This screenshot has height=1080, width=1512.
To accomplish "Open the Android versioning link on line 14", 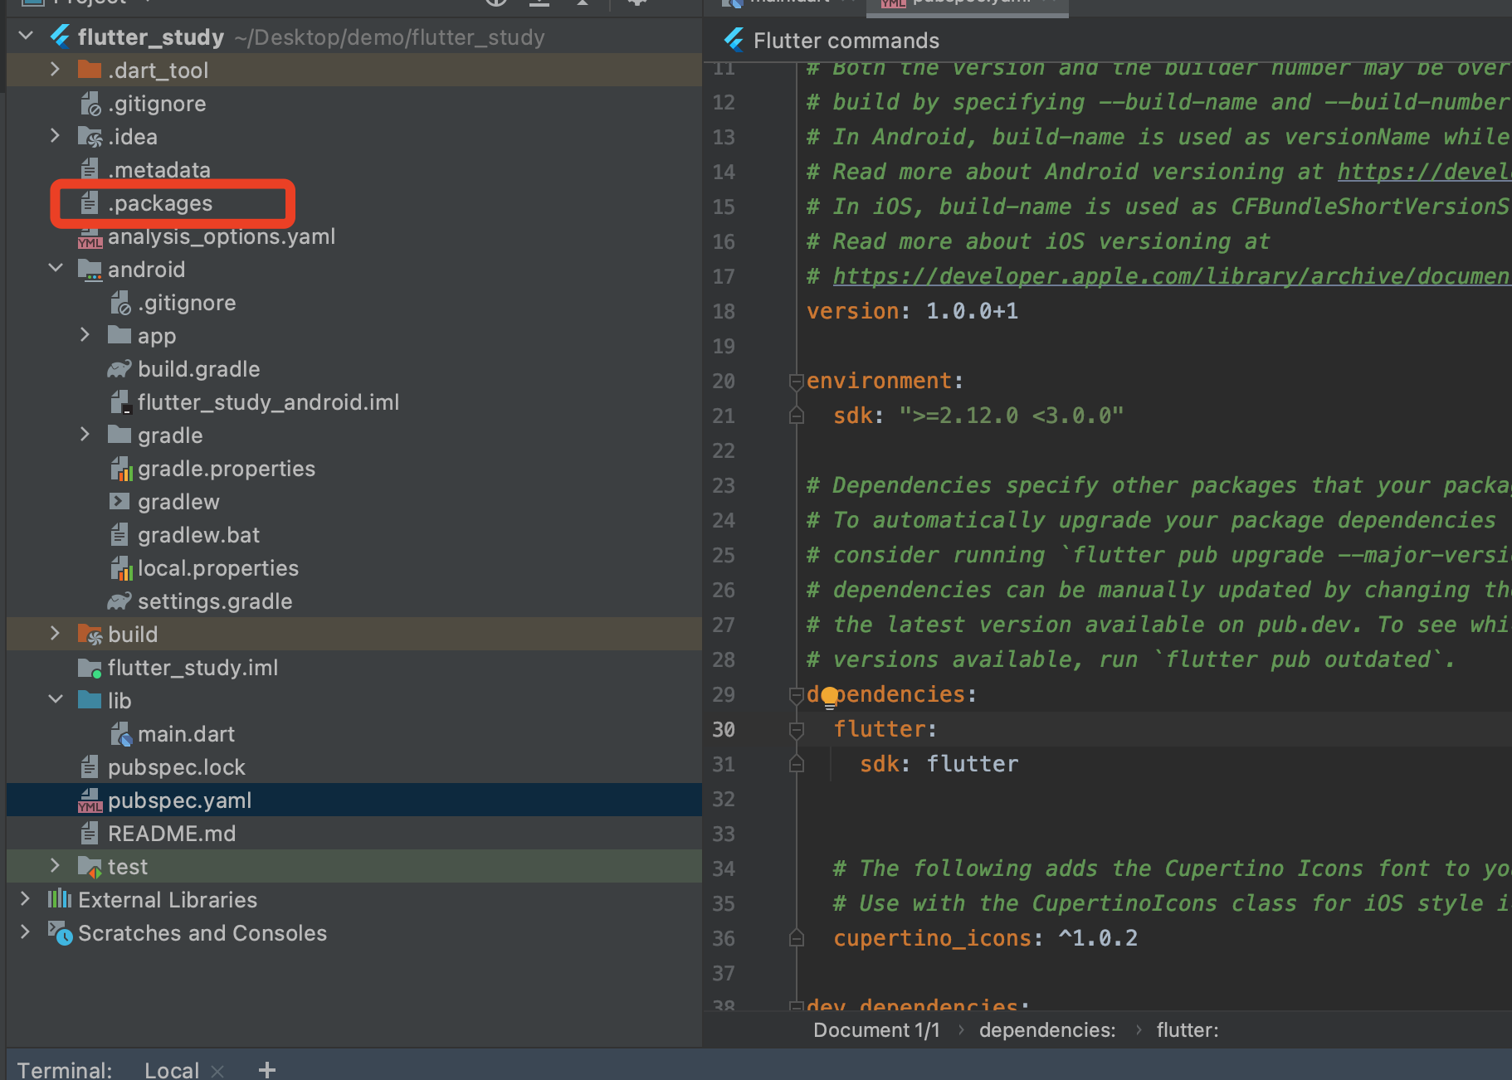I will 1424,172.
